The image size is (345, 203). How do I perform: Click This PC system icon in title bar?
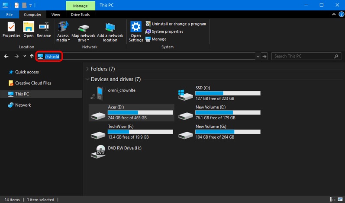(5, 5)
